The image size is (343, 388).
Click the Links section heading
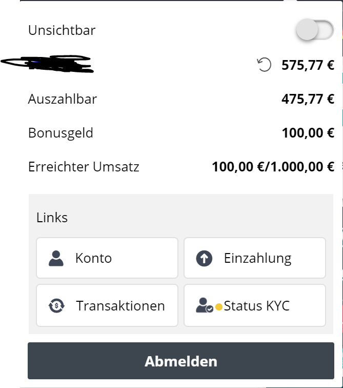(52, 218)
